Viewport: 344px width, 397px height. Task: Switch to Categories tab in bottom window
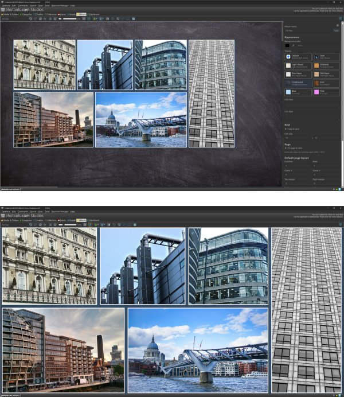tap(26, 220)
